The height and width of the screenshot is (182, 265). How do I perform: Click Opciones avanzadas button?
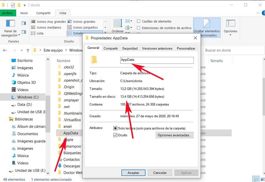(174, 135)
